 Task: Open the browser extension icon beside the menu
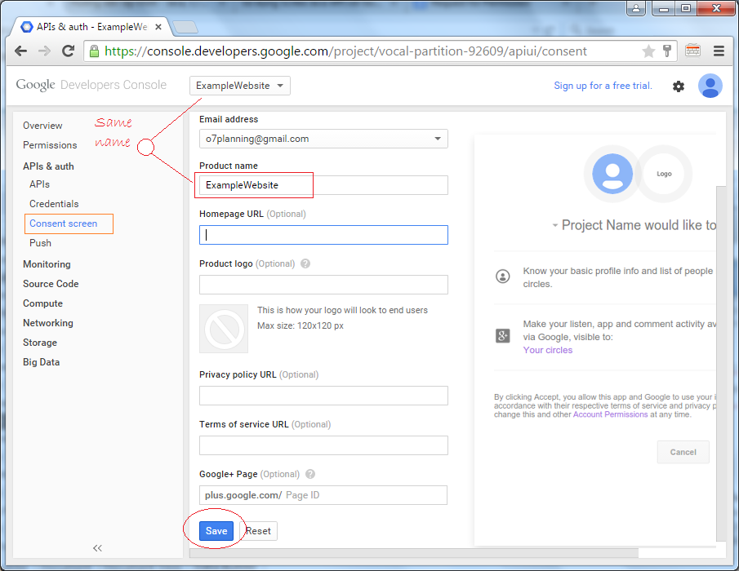tap(692, 51)
